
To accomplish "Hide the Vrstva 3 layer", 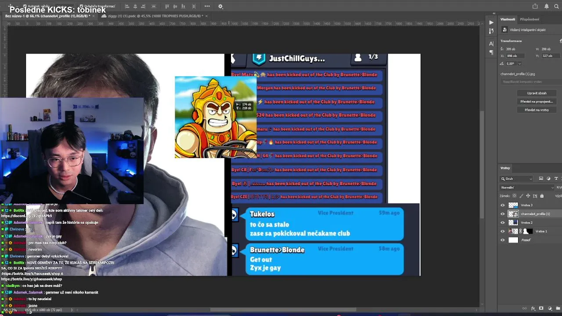I will (x=503, y=205).
